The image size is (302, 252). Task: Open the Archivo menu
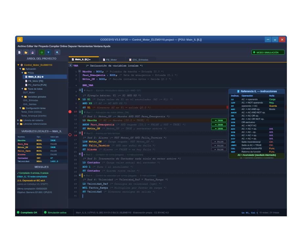(22, 46)
